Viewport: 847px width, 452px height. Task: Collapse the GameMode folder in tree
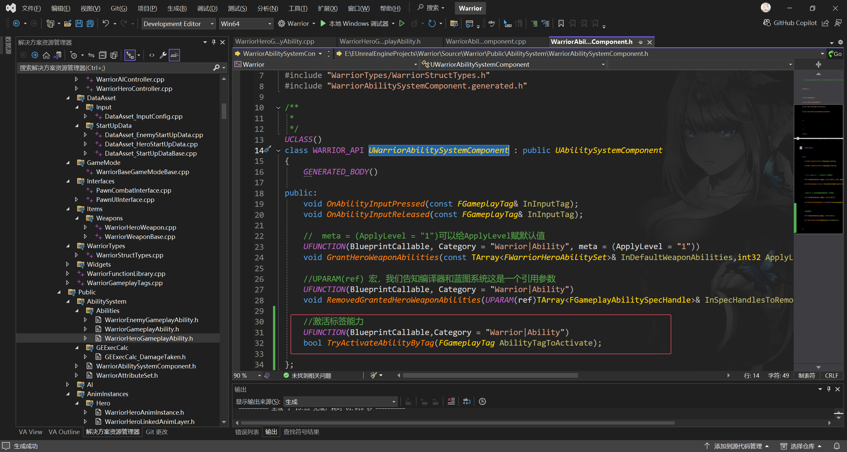tap(68, 163)
